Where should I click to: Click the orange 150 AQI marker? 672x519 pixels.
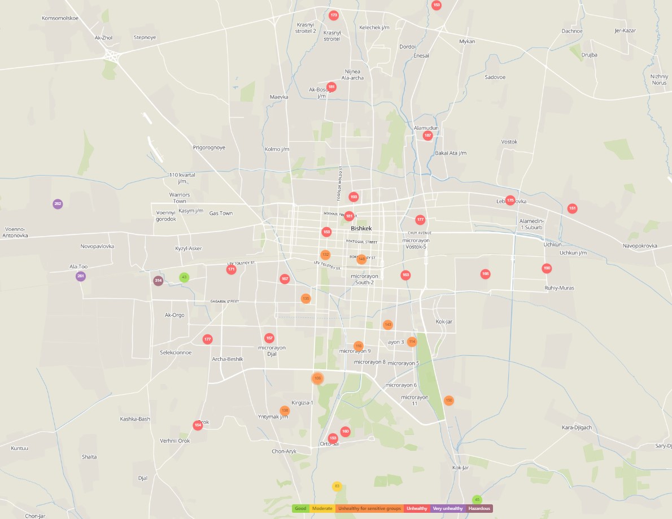point(449,400)
